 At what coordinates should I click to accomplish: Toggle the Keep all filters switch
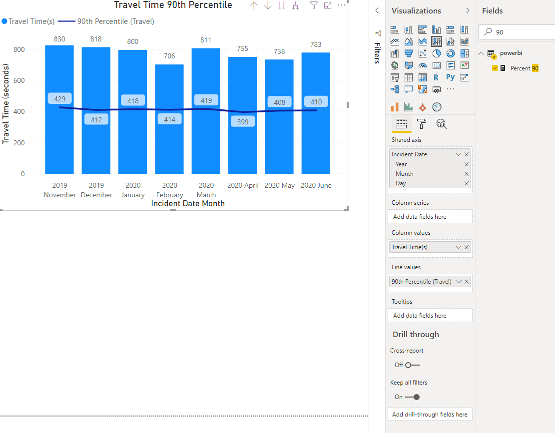pyautogui.click(x=412, y=397)
